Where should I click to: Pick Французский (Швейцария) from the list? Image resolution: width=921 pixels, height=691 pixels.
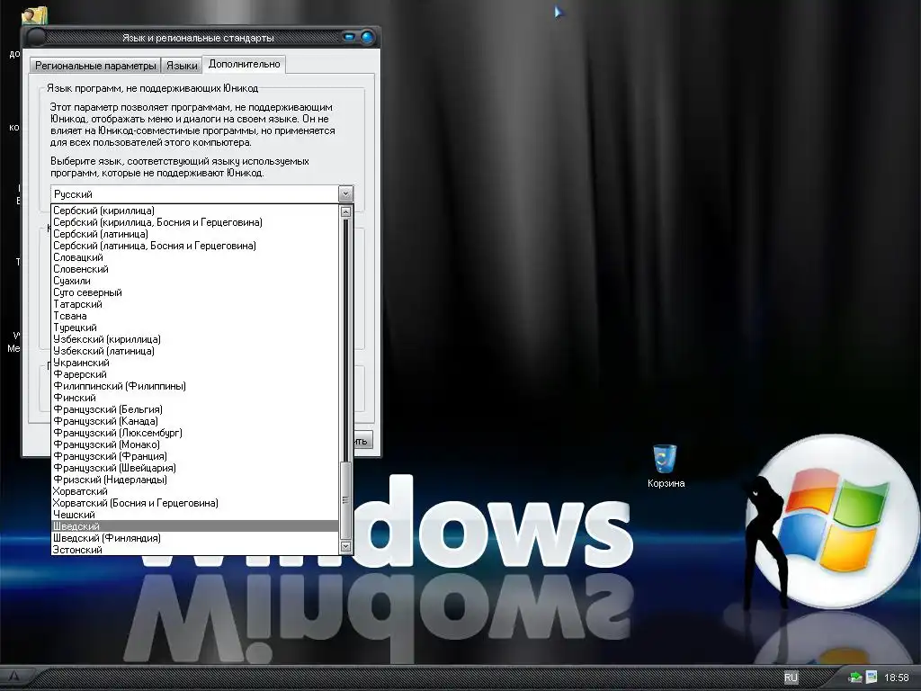(x=194, y=468)
